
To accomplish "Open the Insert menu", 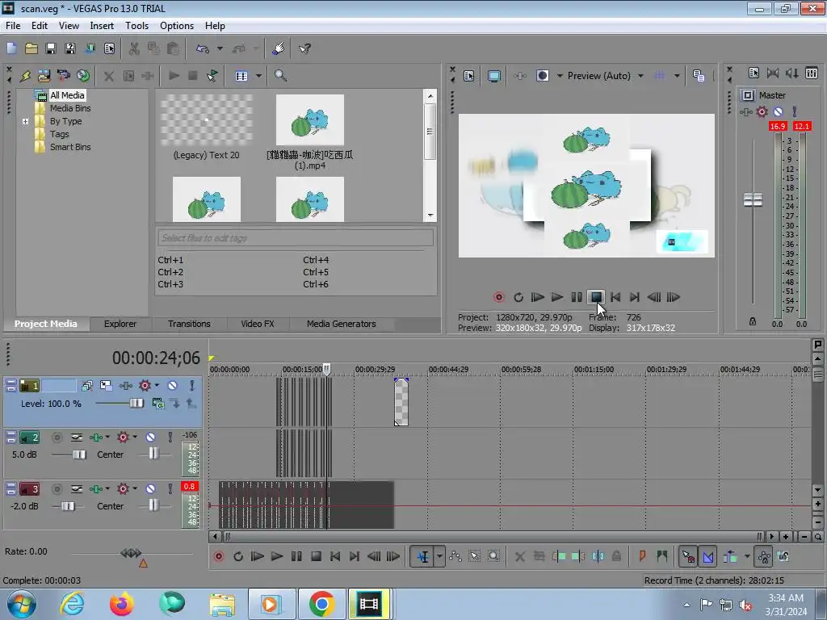I will (x=102, y=26).
